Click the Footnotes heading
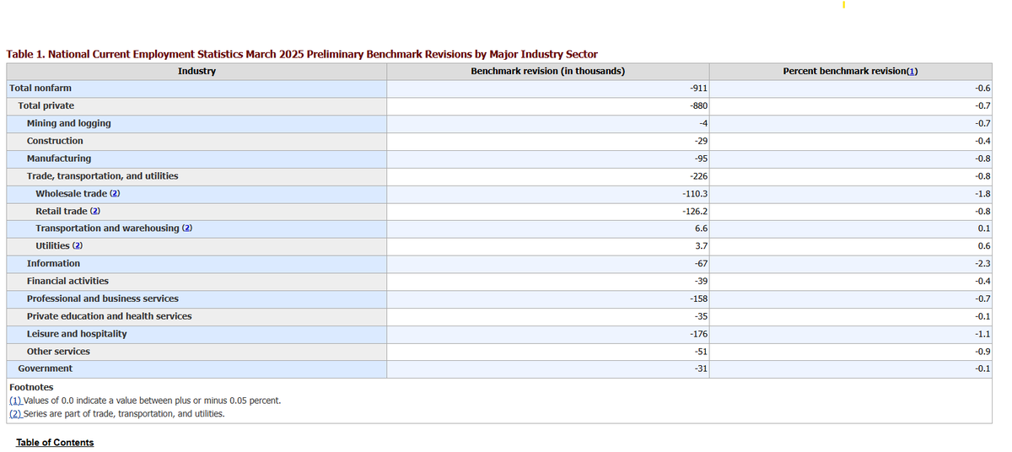1012x452 pixels. (31, 388)
